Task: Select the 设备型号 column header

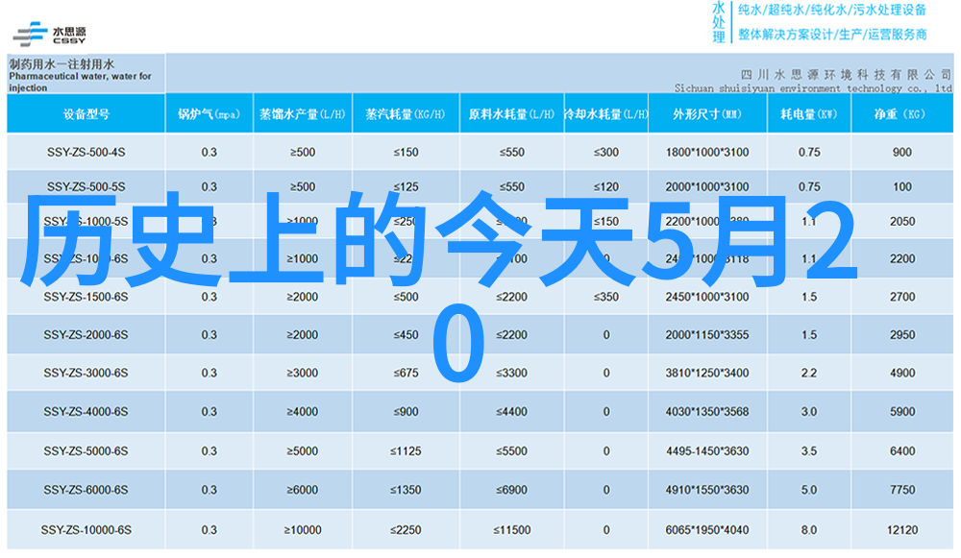Action: [86, 113]
